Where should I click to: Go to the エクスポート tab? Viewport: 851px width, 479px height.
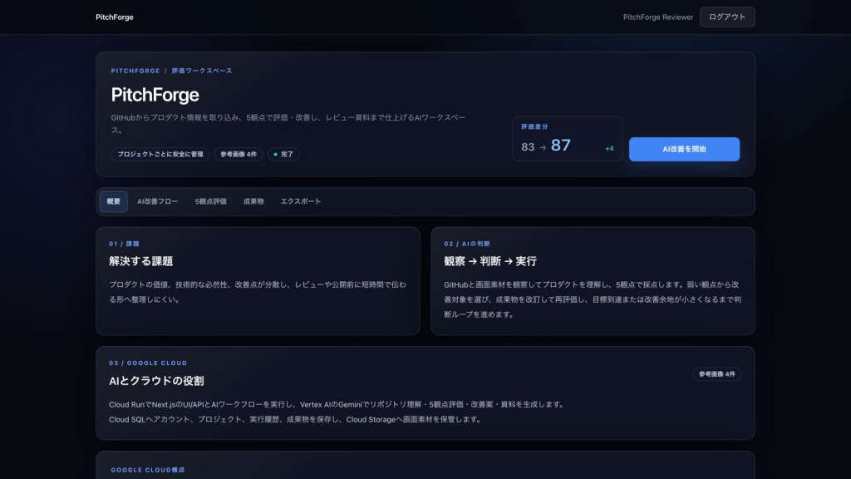301,201
